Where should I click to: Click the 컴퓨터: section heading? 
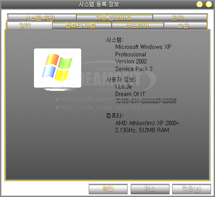115,116
